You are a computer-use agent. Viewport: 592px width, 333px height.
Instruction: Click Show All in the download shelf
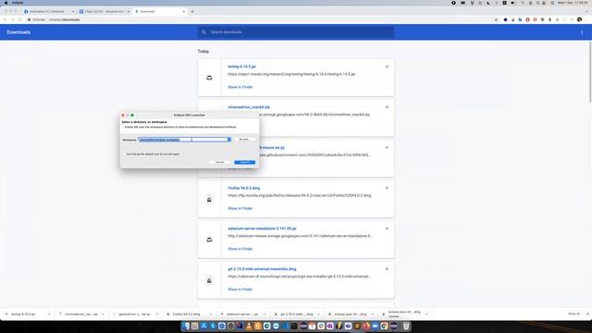click(x=573, y=314)
